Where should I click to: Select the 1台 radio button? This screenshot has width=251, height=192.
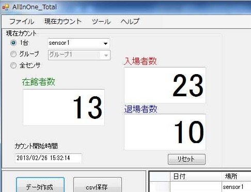13,43
